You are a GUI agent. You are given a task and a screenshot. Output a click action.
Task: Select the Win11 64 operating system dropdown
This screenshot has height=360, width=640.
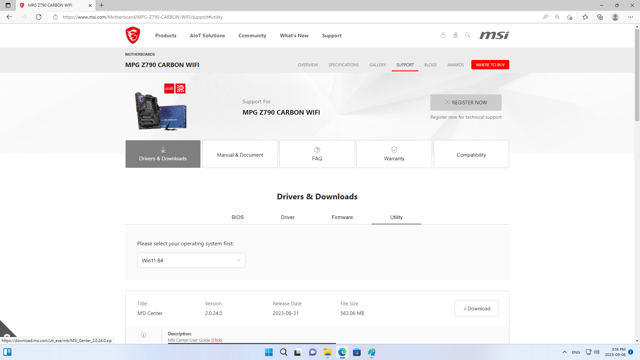click(191, 260)
